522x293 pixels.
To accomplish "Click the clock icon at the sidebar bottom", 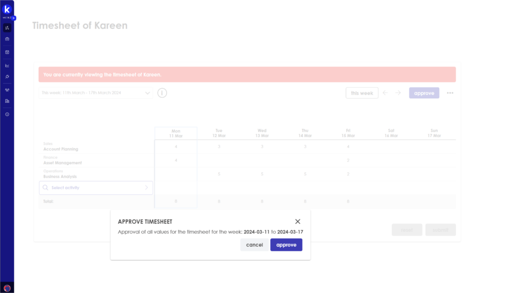I will point(7,114).
